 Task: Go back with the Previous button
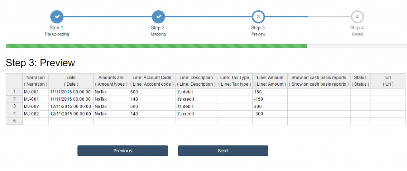pyautogui.click(x=123, y=150)
